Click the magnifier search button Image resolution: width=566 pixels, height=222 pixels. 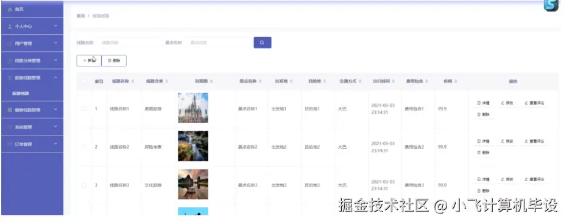pos(263,43)
